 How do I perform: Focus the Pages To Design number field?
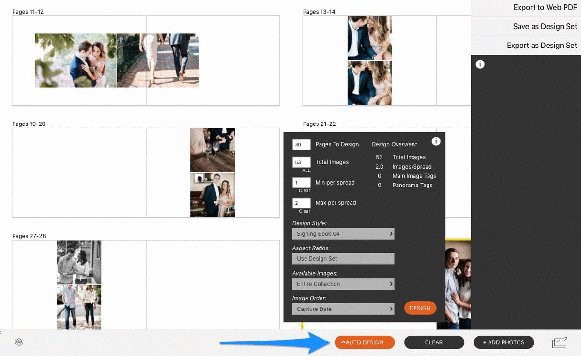302,144
